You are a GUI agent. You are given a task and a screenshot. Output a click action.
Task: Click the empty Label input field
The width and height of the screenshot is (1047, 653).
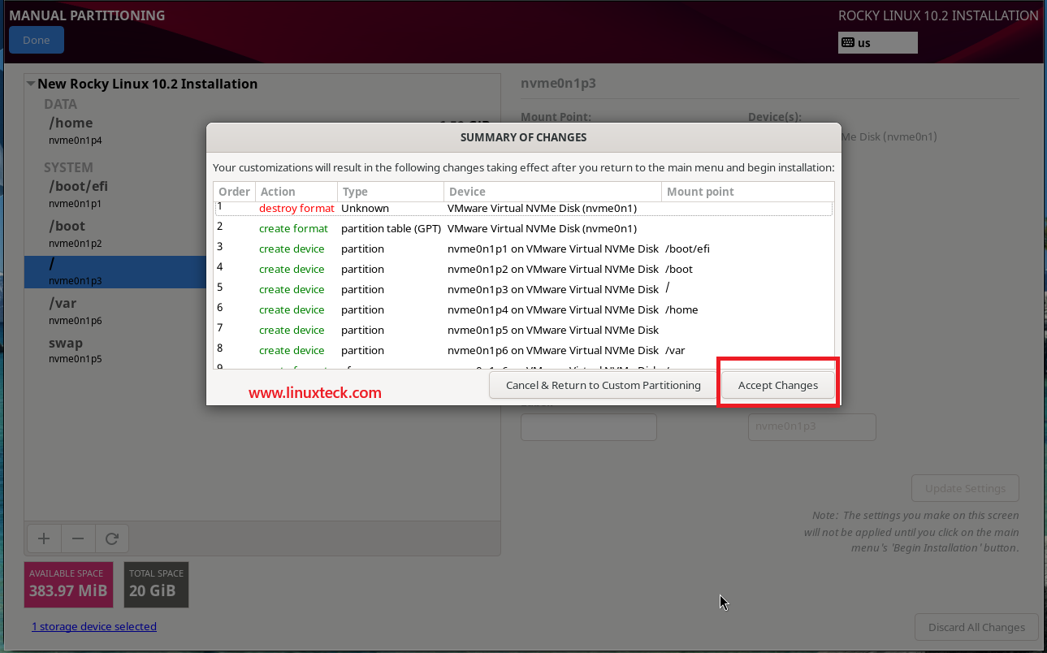(588, 426)
